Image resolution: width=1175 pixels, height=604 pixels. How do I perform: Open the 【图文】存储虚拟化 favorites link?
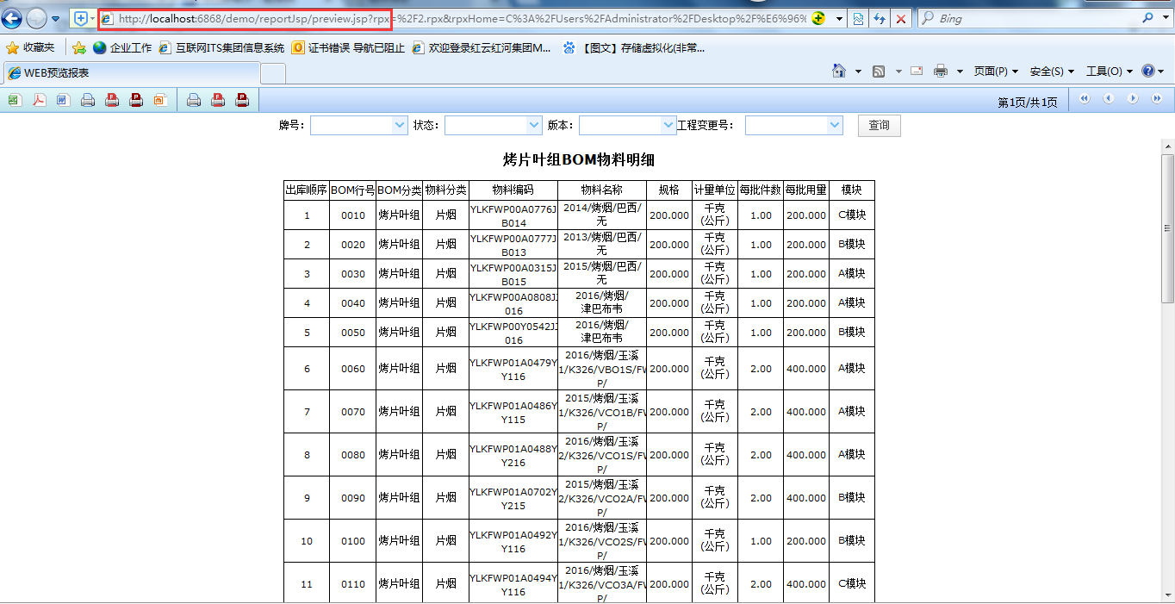tap(634, 47)
